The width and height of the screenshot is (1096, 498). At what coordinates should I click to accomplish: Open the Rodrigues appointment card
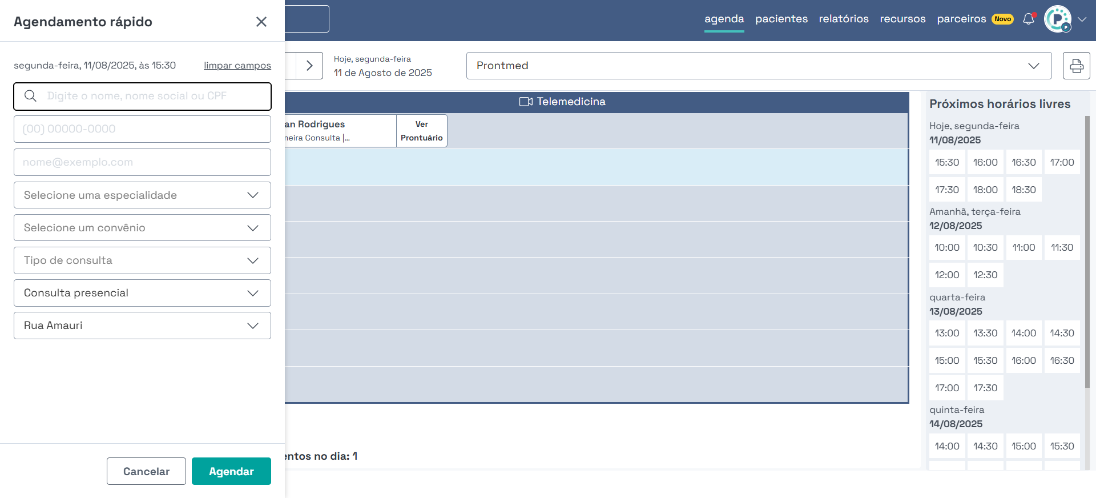point(340,131)
